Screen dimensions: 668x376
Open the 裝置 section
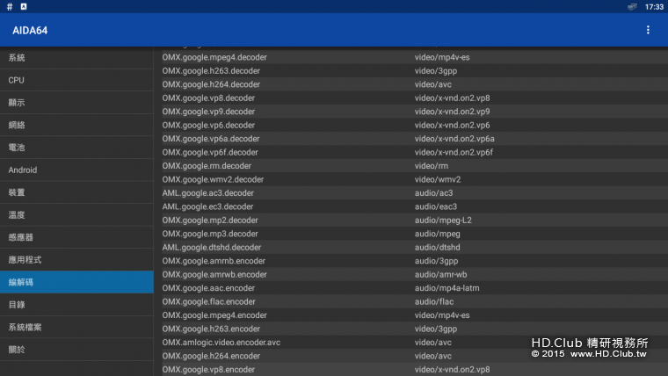76,192
